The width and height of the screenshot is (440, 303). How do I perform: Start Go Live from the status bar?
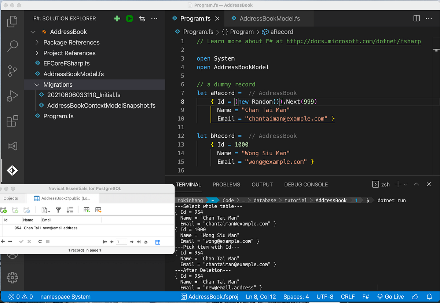click(x=390, y=296)
